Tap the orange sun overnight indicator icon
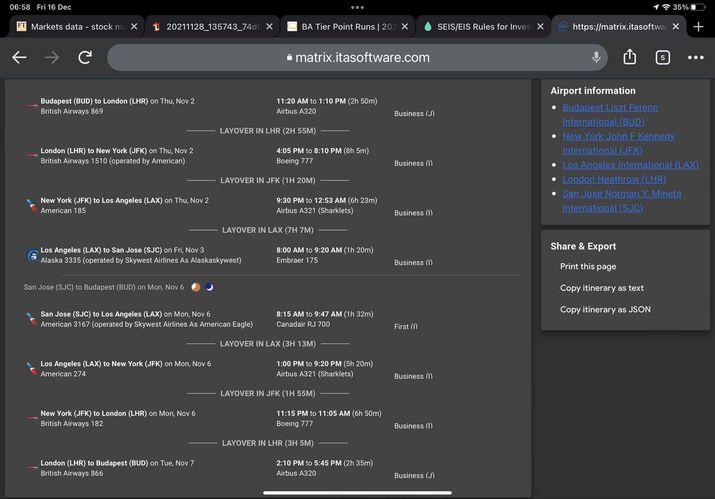The height and width of the screenshot is (499, 715). coord(196,287)
